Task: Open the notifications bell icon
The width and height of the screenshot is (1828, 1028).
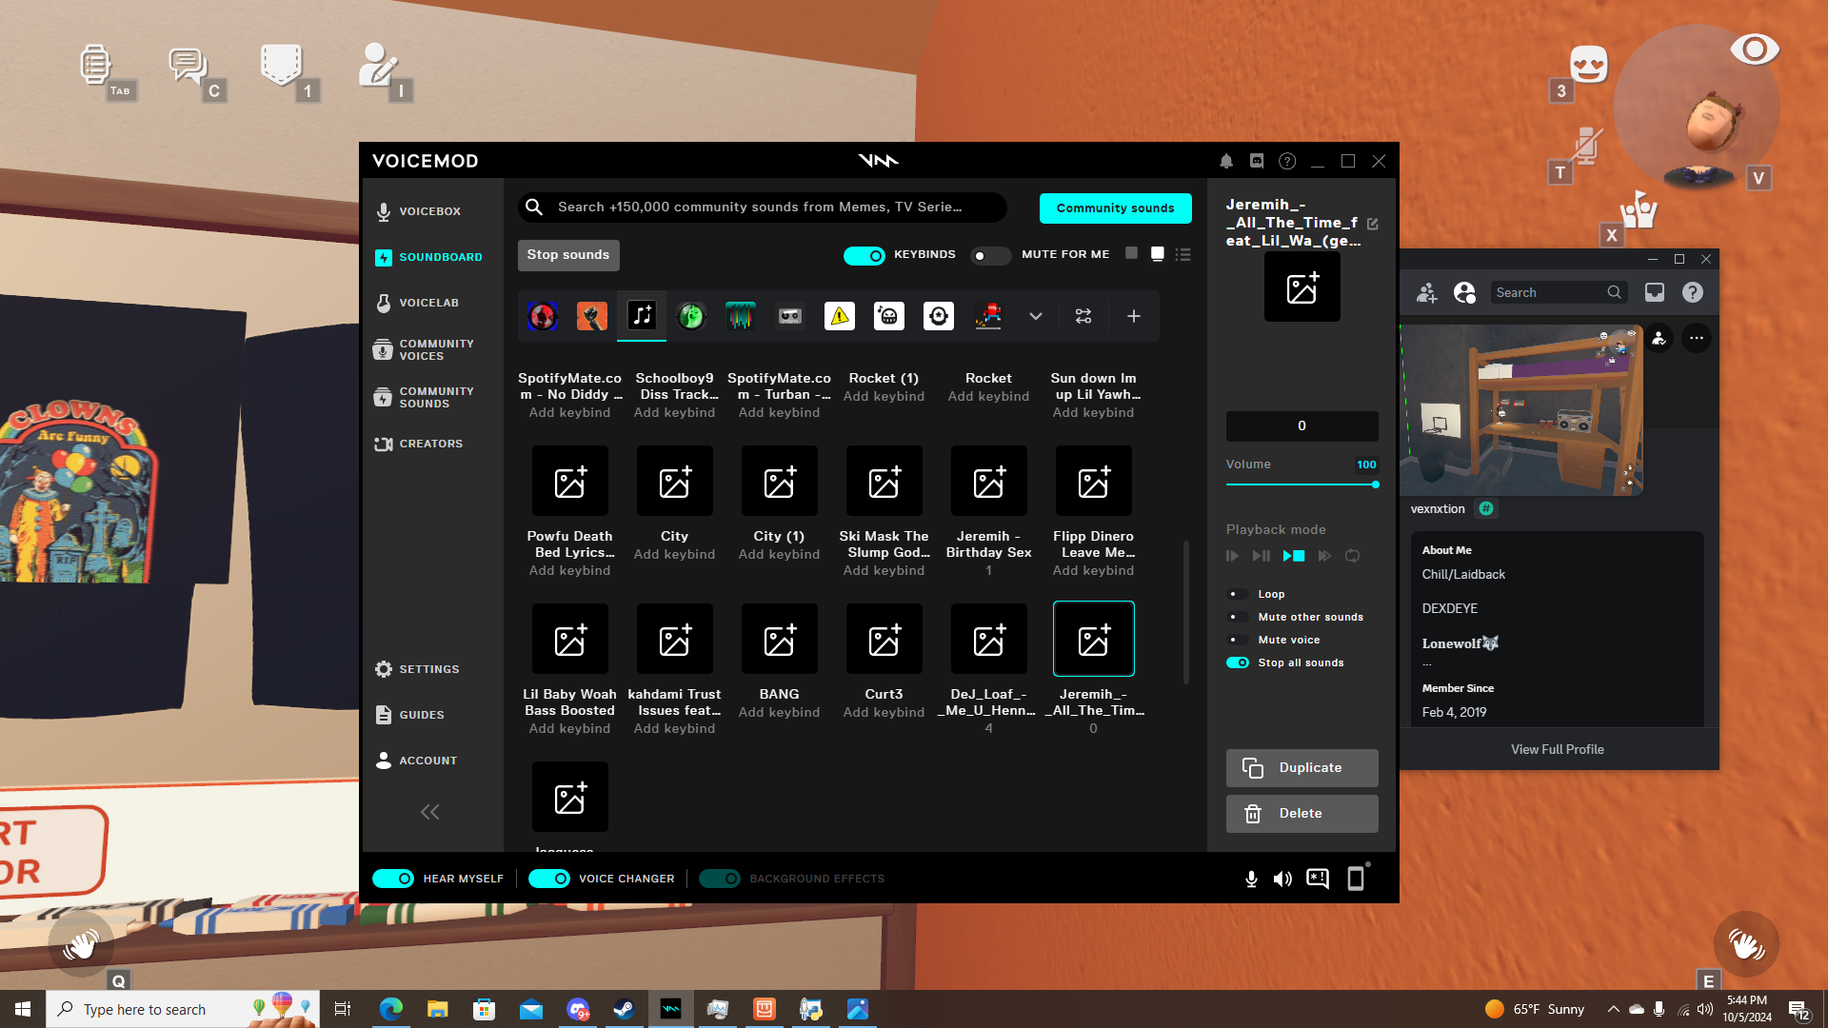Action: coord(1226,161)
